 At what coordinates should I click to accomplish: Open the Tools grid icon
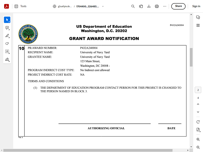pos(16,6)
